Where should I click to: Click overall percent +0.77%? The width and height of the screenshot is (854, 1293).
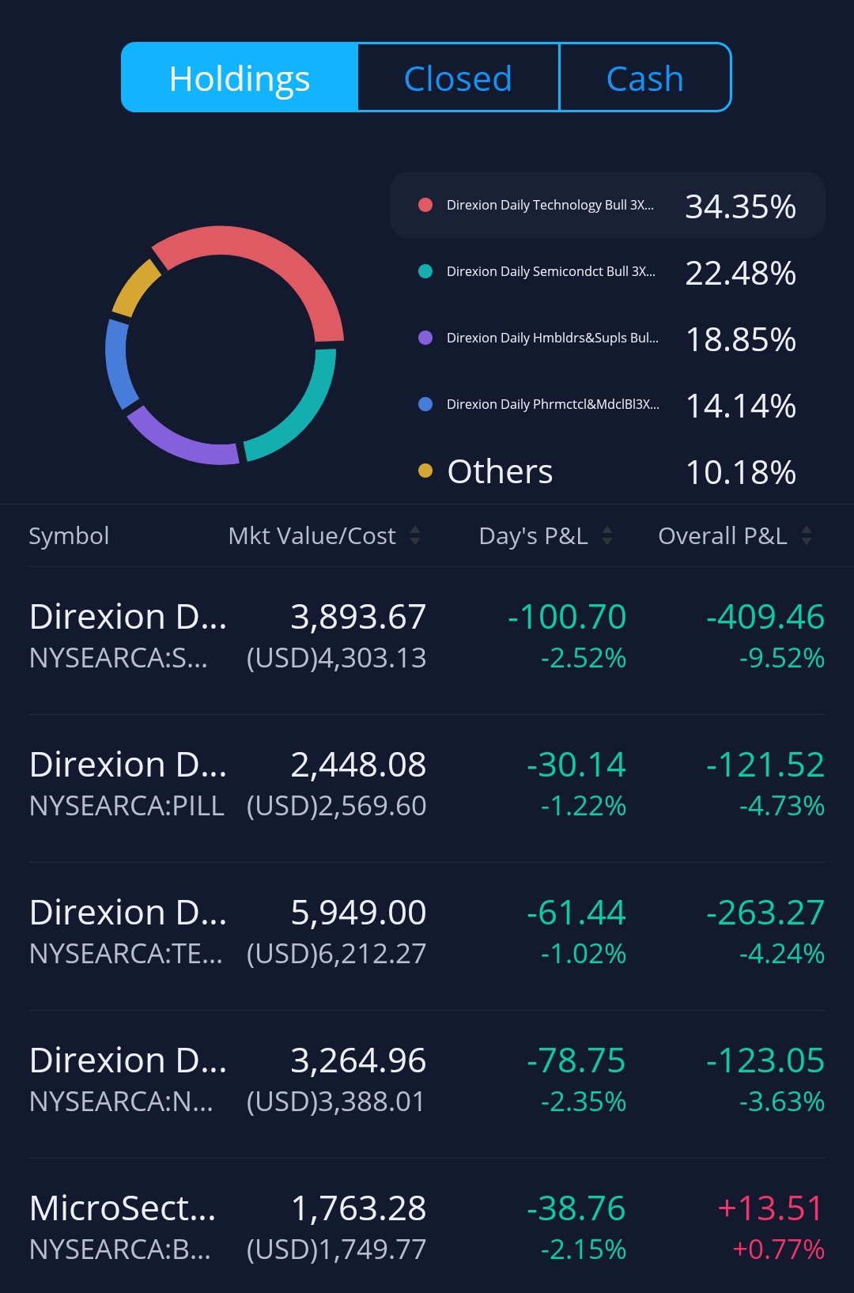(x=779, y=1250)
